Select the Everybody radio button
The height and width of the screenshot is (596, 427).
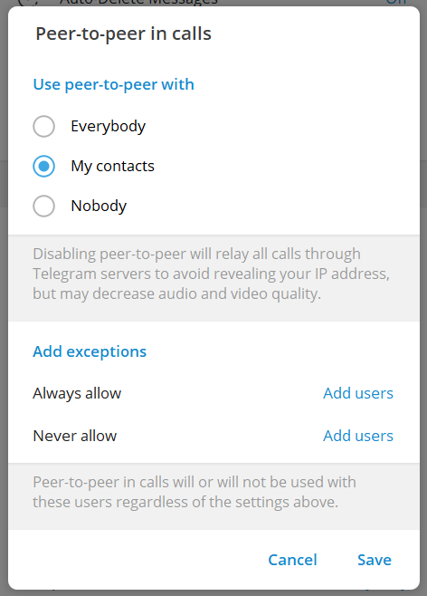(x=43, y=126)
